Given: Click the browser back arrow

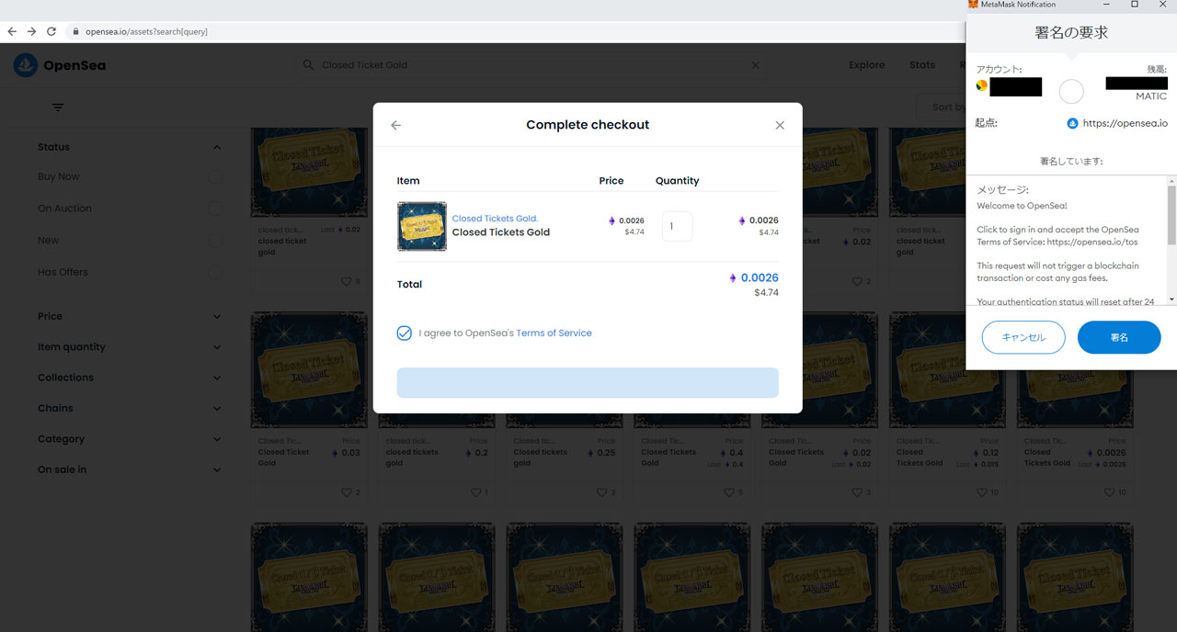Looking at the screenshot, I should (12, 31).
